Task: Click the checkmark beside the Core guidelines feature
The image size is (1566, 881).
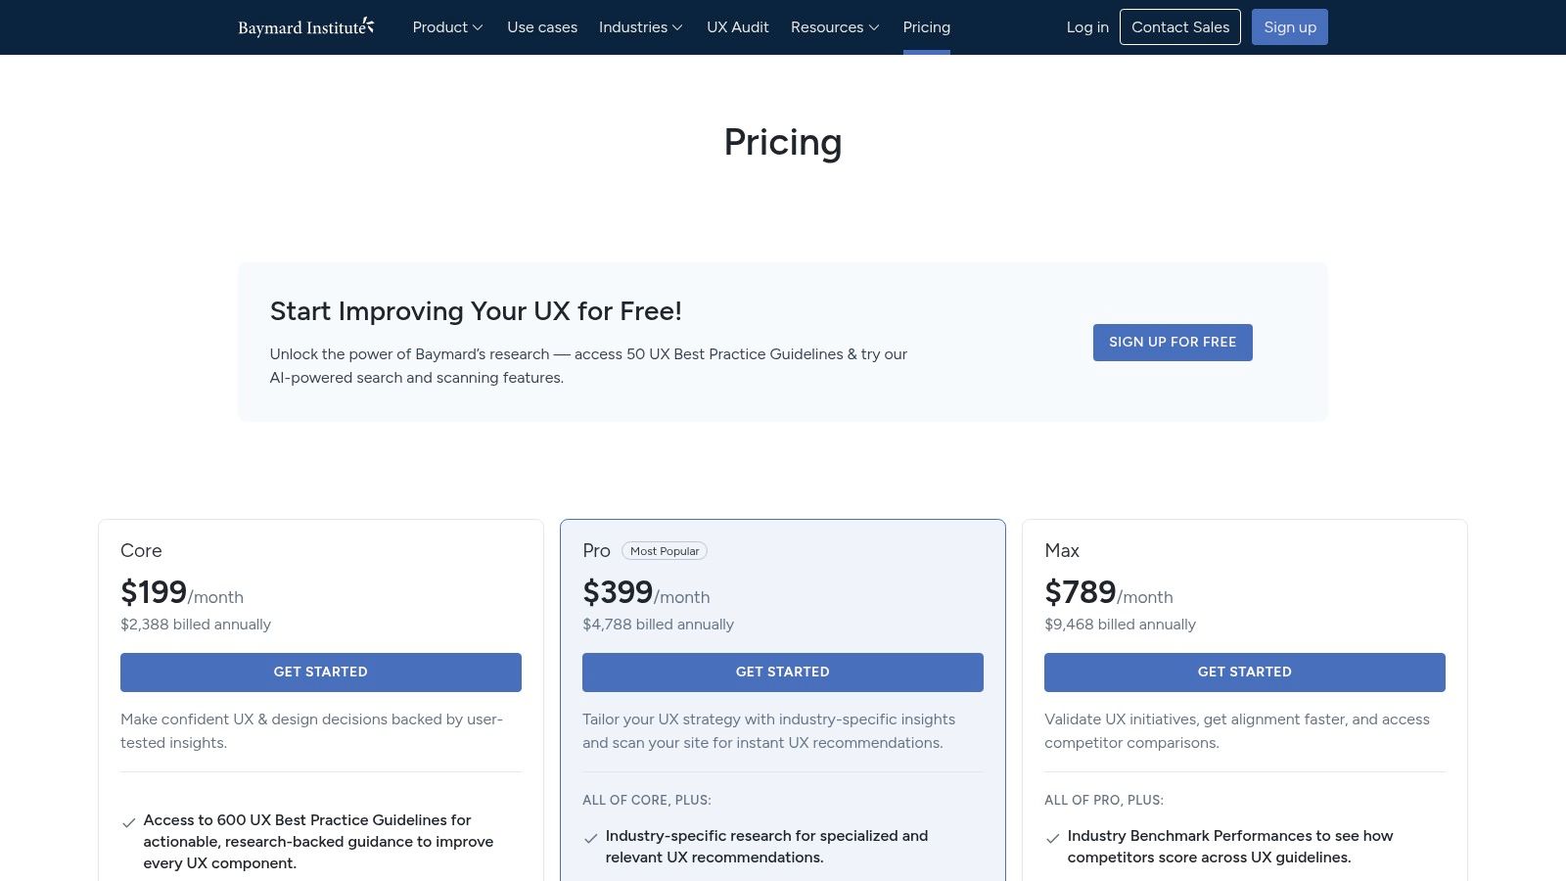Action: click(x=128, y=822)
